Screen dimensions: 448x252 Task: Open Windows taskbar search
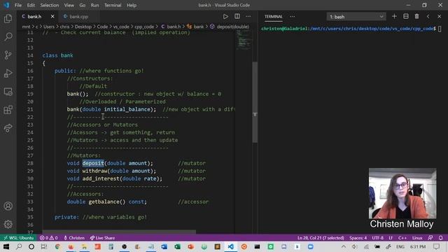19,246
